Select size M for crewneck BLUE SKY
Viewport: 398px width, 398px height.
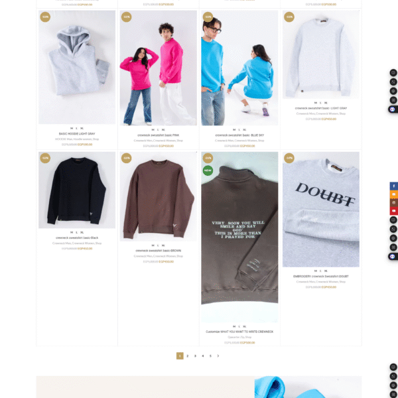[234, 130]
